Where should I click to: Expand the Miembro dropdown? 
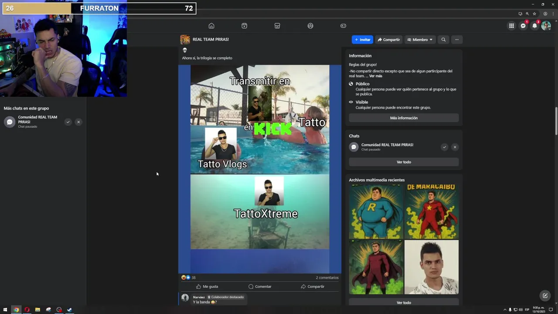click(420, 40)
